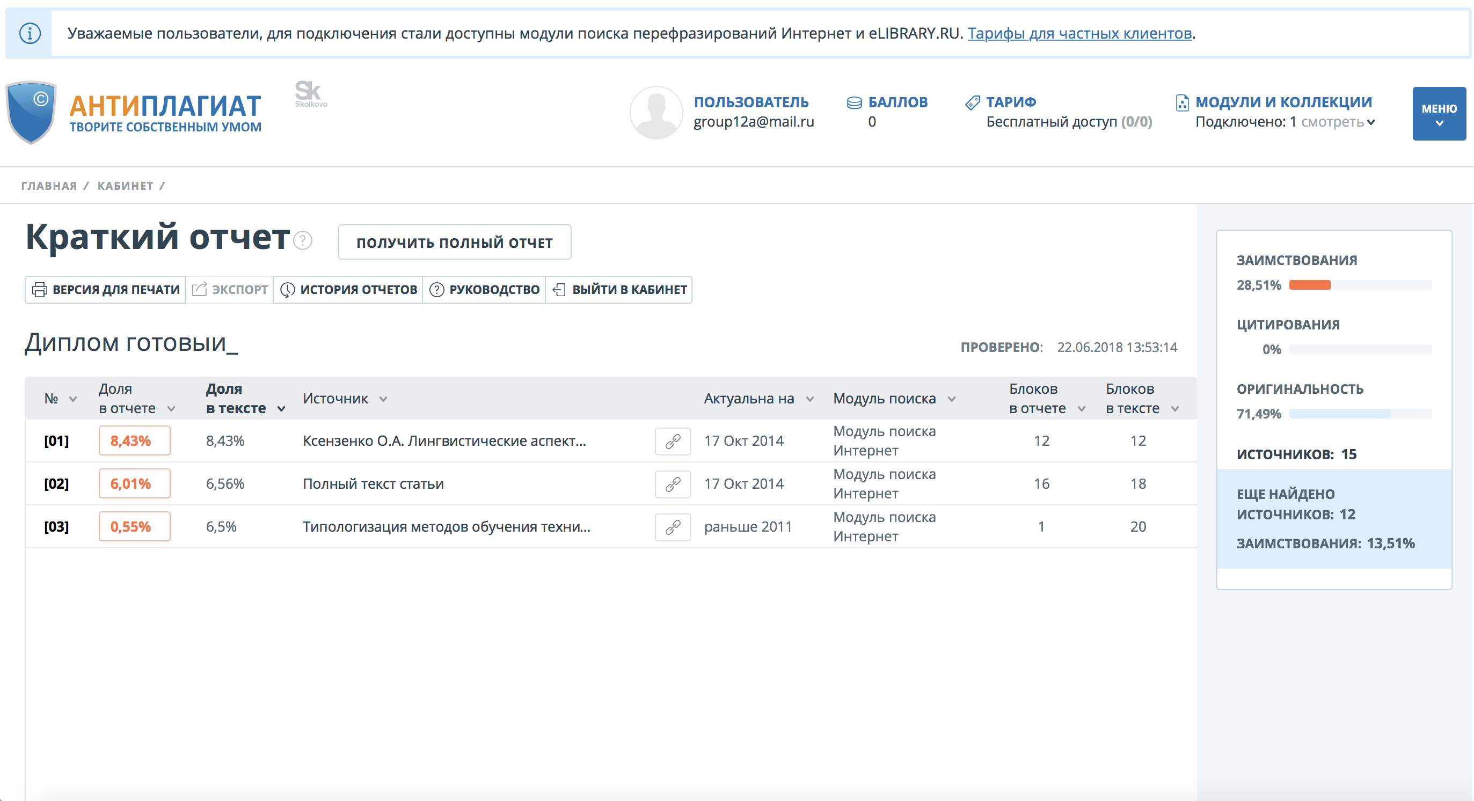1474x801 pixels.
Task: Go to Кабинет breadcrumb
Action: click(125, 186)
